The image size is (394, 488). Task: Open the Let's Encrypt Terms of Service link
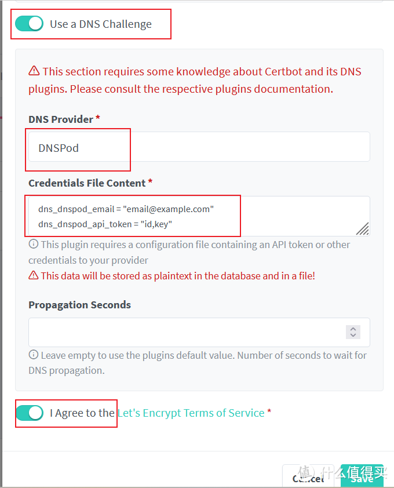point(191,413)
